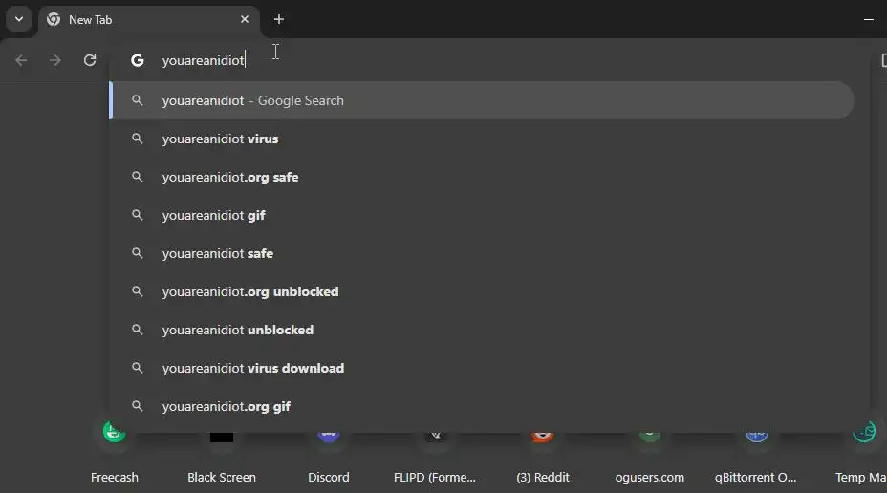The image size is (887, 493).
Task: Reload the page with the refresh icon
Action: [x=90, y=60]
